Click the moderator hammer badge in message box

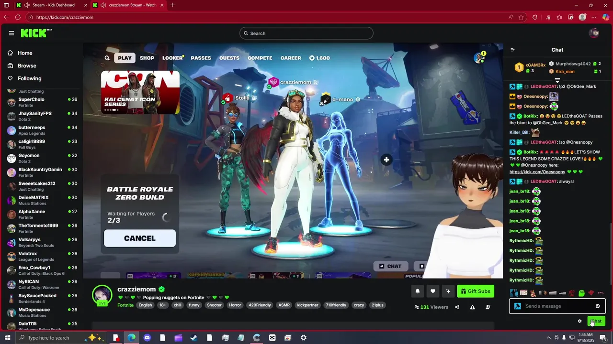517,306
